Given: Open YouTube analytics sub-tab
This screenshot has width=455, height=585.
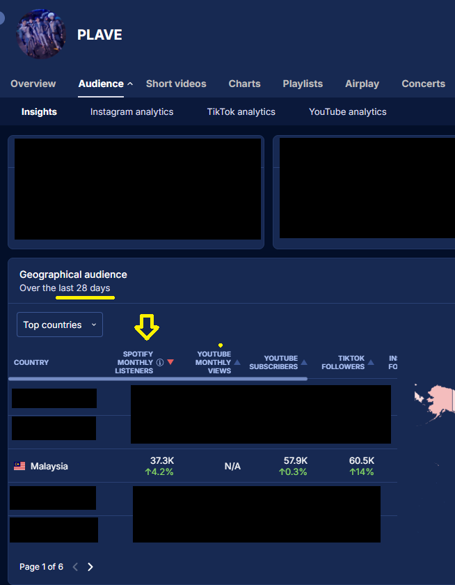Looking at the screenshot, I should coord(348,112).
